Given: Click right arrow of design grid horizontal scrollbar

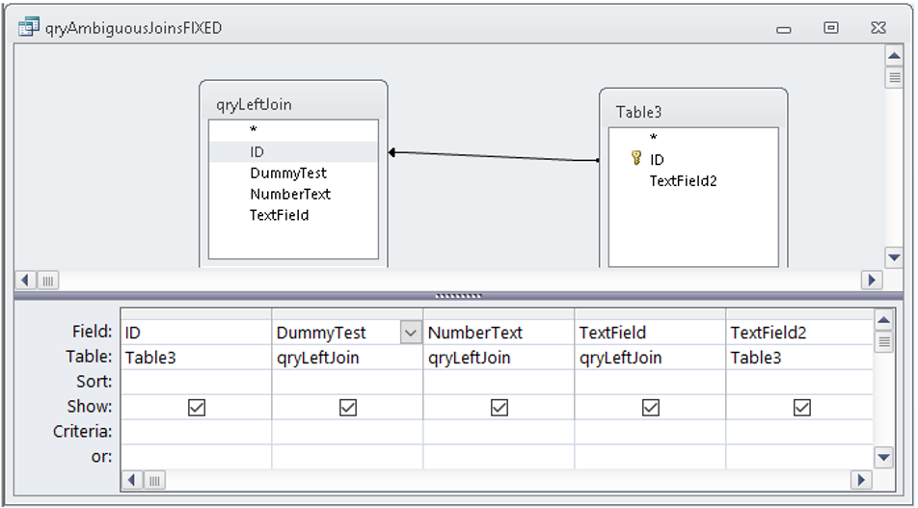Looking at the screenshot, I should tap(861, 480).
